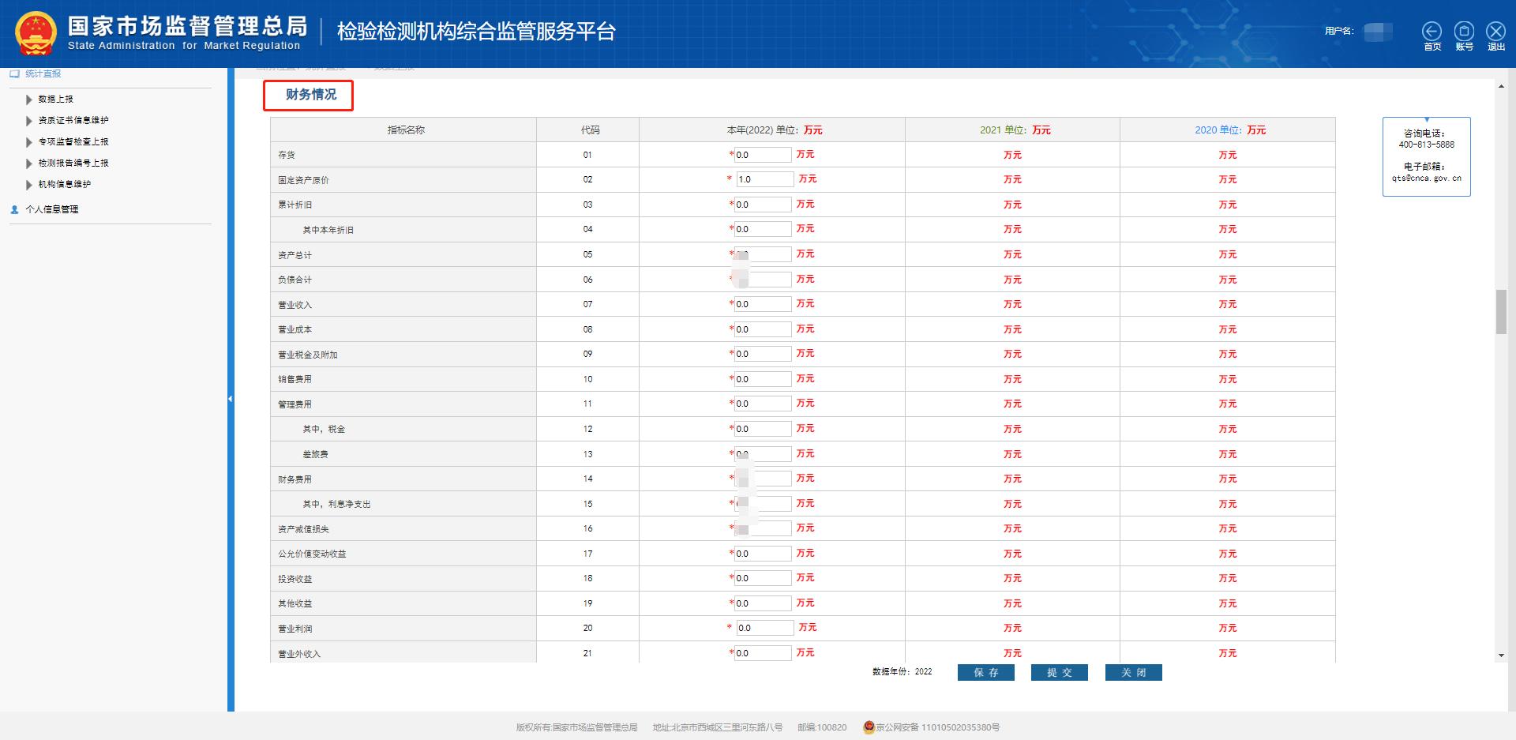The image size is (1516, 740).
Task: Click the 营业利润 amount field
Action: 764,628
